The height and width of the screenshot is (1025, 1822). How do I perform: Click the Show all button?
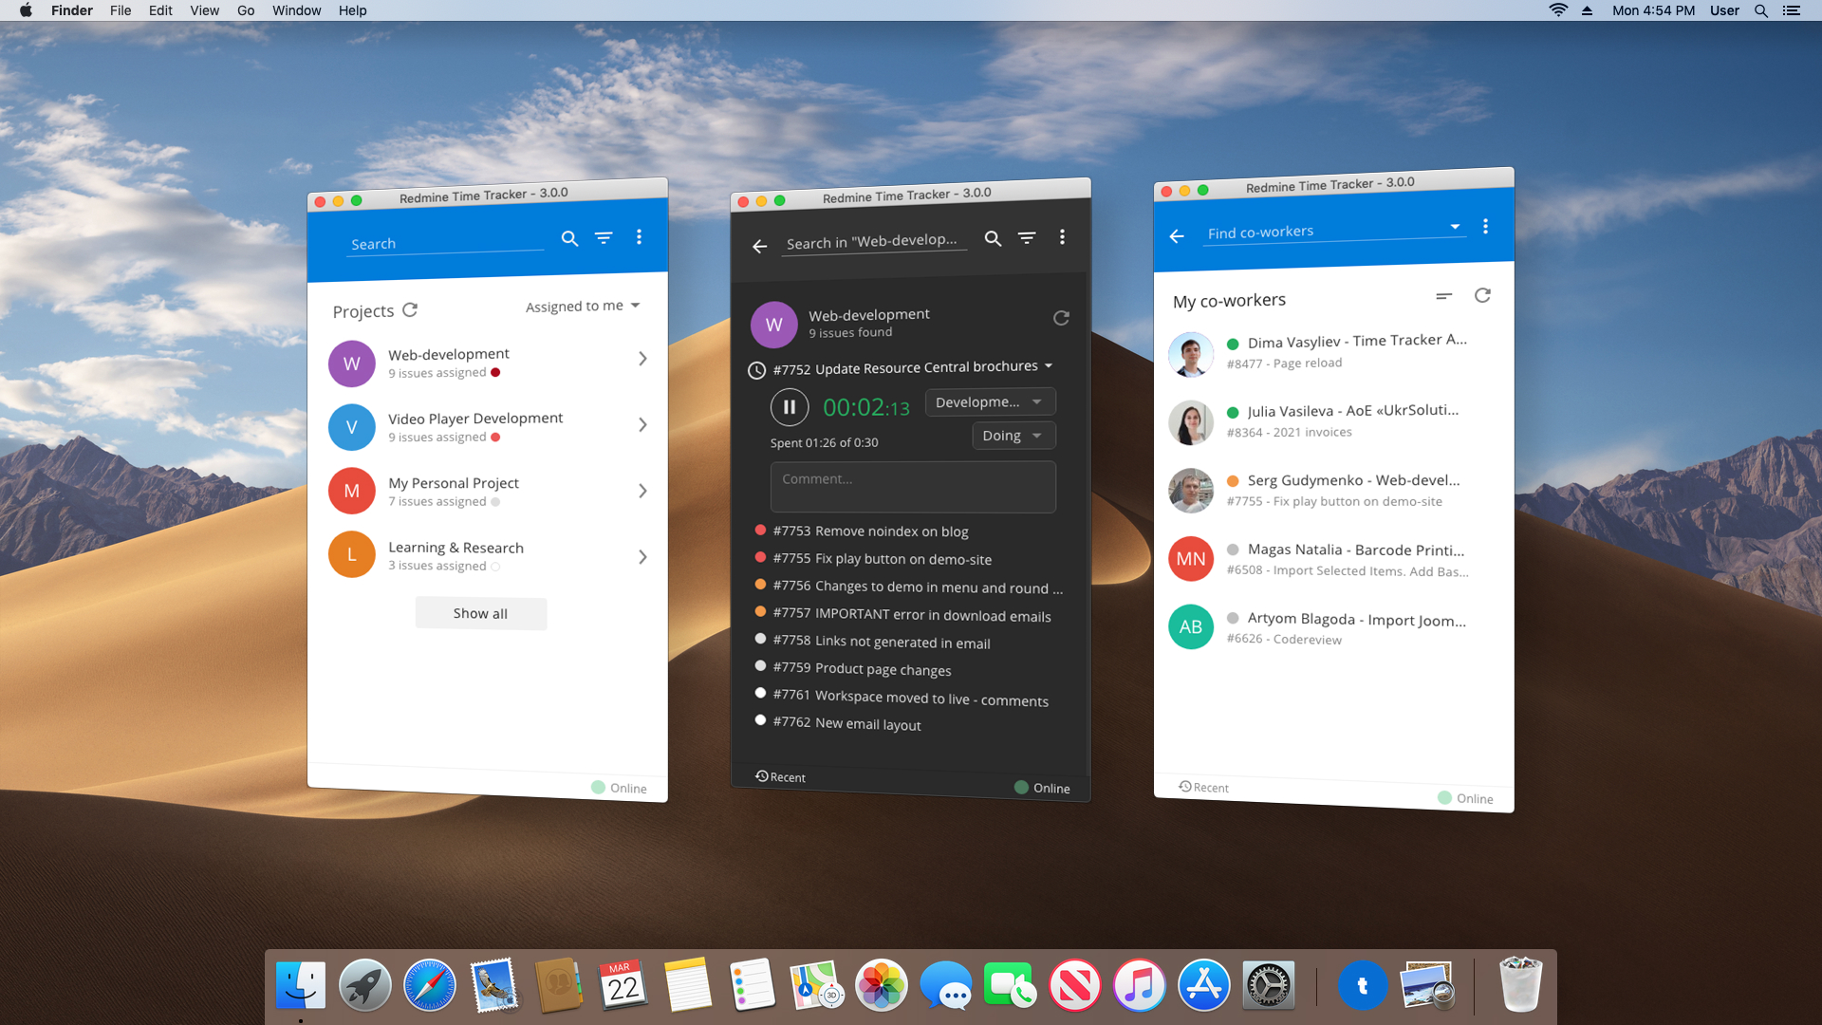(480, 613)
